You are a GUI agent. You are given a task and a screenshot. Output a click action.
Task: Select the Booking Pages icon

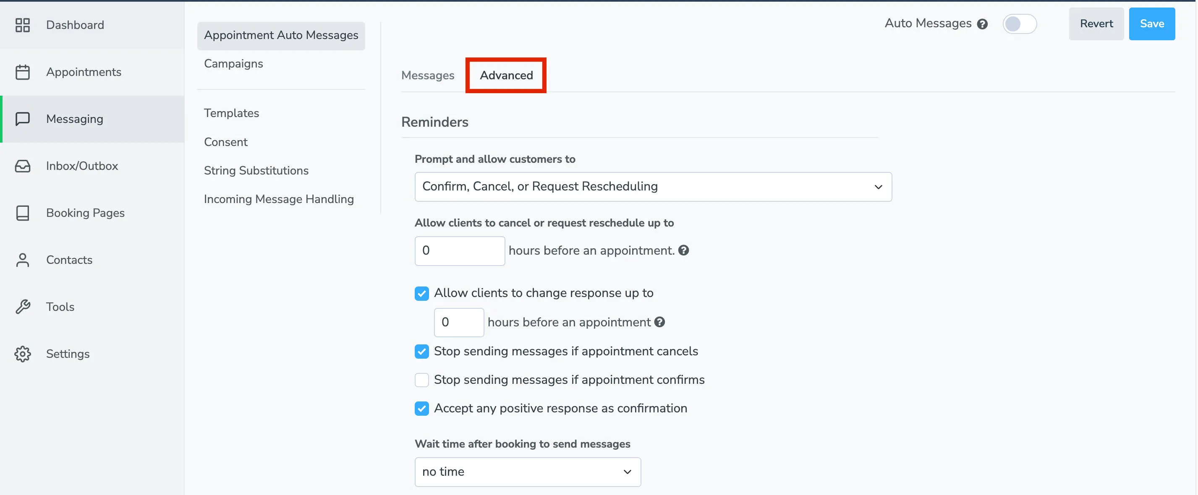coord(22,213)
